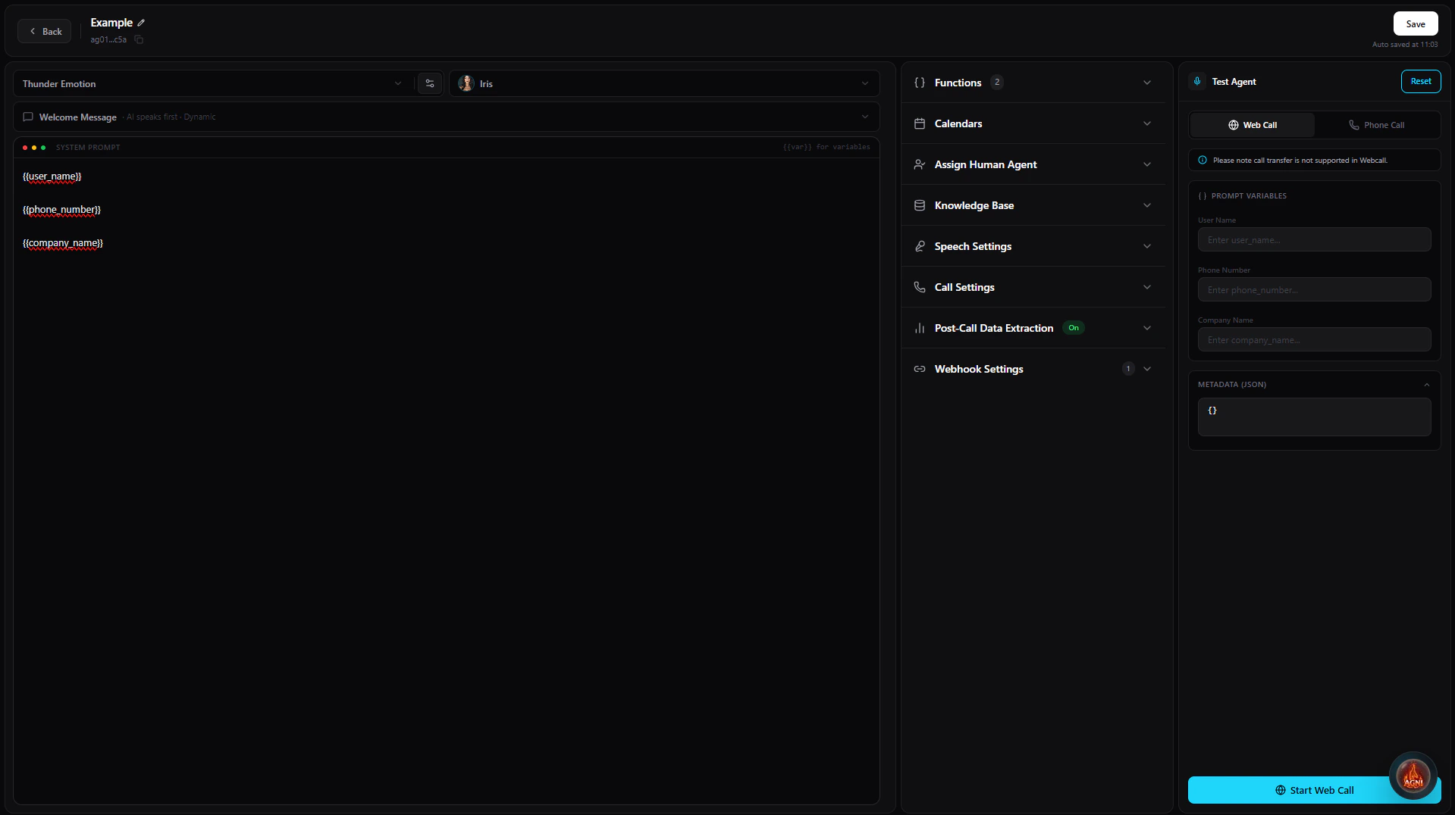This screenshot has width=1455, height=815.
Task: Expand the Calendars panel chevron
Action: (1147, 123)
